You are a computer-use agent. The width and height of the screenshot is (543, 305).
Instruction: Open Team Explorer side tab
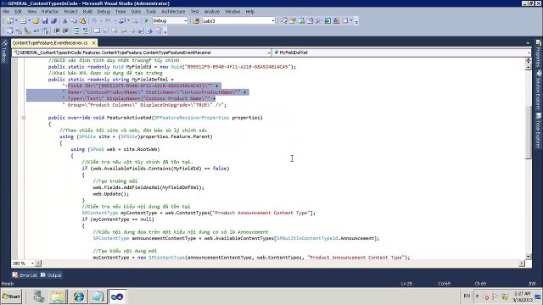click(539, 130)
